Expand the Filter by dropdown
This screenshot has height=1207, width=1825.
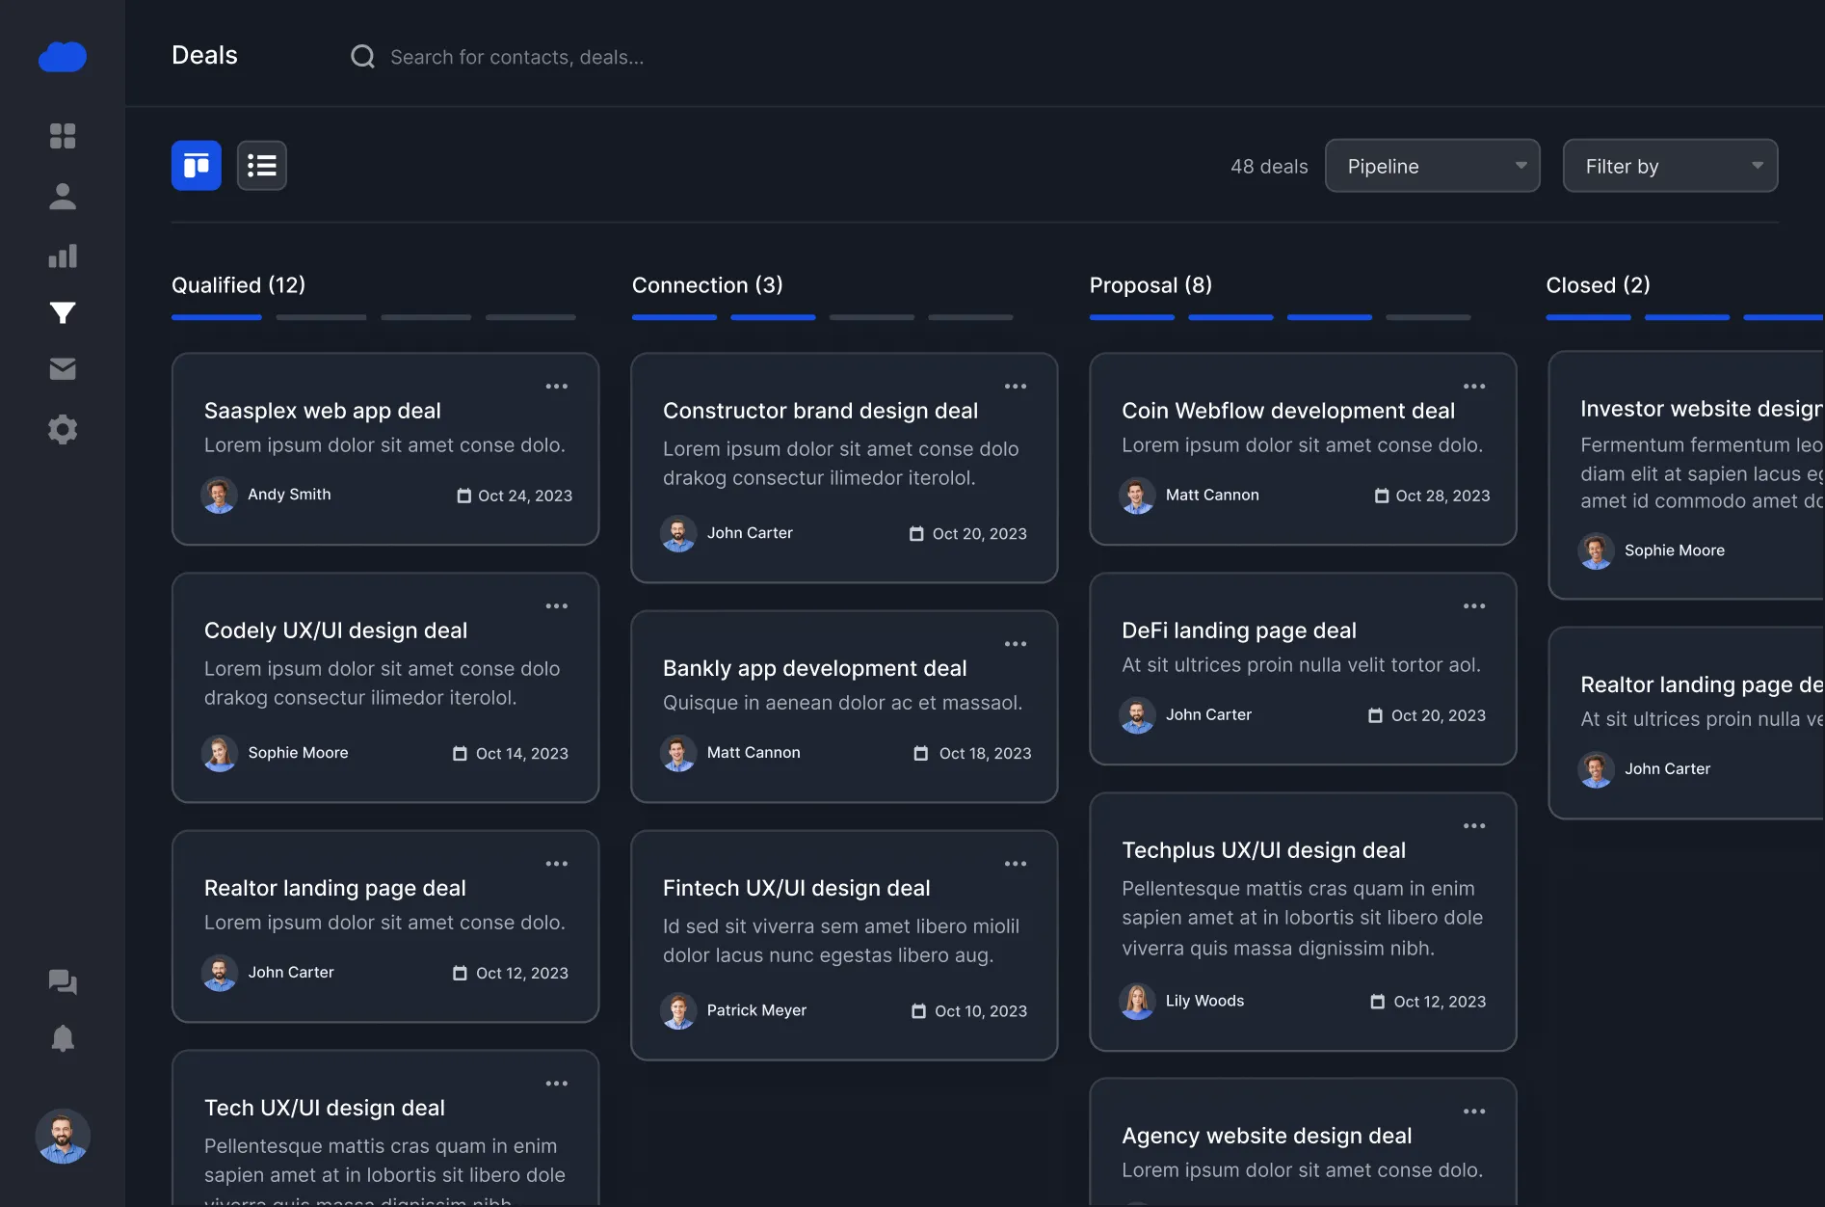pyautogui.click(x=1670, y=166)
